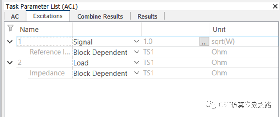
Task: Select the Reference Impedance row label
Action: (x=50, y=52)
